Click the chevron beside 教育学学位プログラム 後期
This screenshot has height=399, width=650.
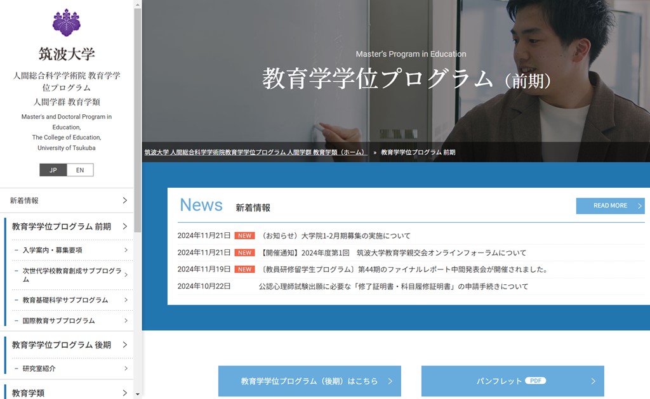coord(125,344)
